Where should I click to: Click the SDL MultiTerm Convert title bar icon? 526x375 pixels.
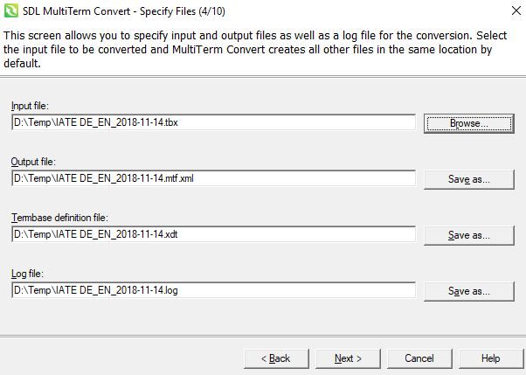pyautogui.click(x=11, y=11)
